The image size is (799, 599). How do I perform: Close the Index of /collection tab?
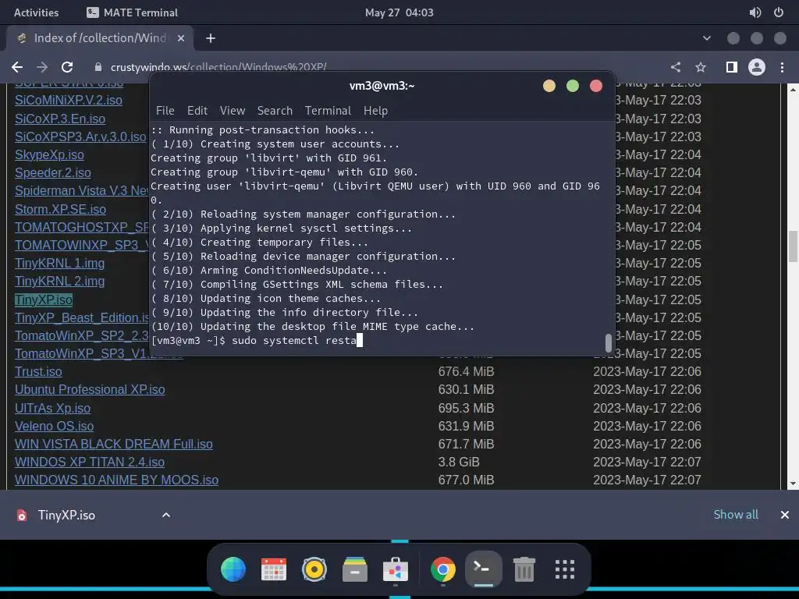(x=181, y=38)
